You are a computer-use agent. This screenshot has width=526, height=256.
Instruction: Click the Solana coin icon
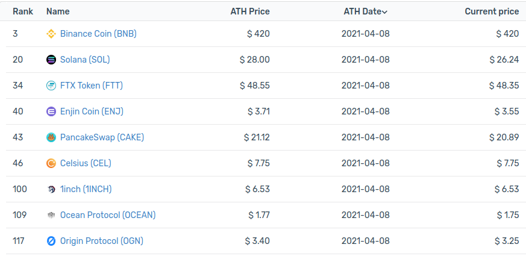(51, 60)
